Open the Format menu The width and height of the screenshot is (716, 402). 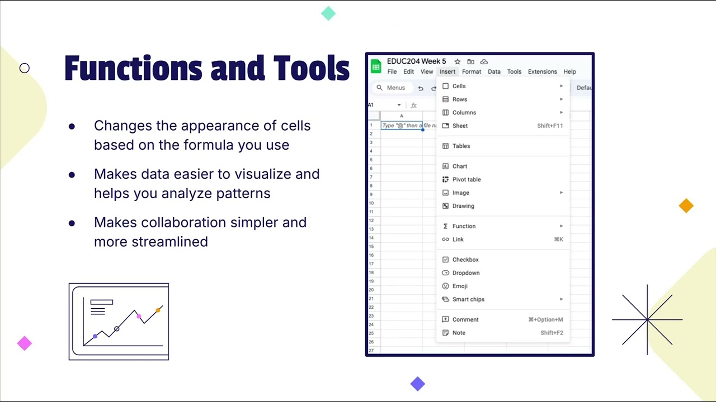(x=472, y=71)
